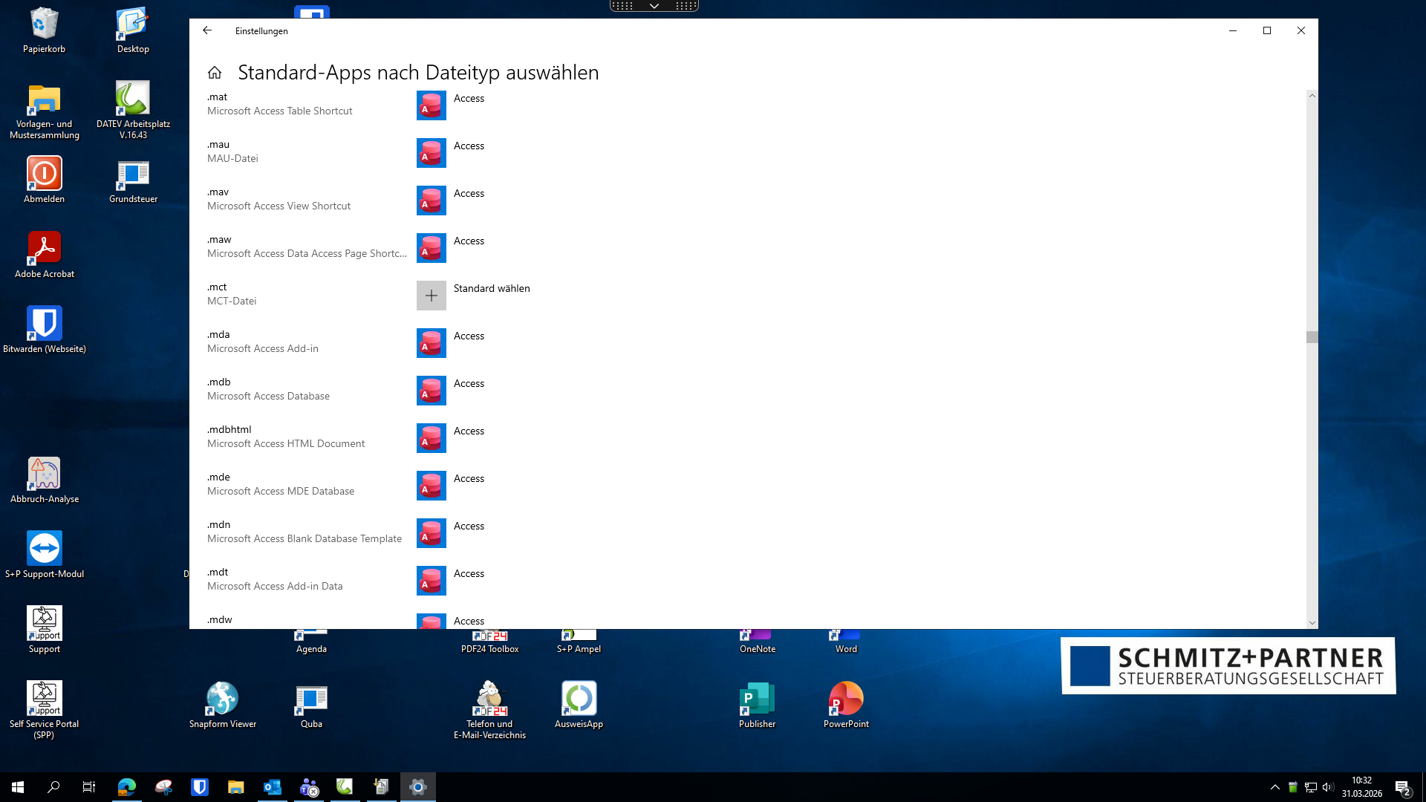
Task: Change Access default for .mau extension
Action: pyautogui.click(x=469, y=146)
